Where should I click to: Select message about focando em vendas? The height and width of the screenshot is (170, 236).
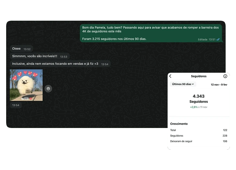click(x=60, y=64)
